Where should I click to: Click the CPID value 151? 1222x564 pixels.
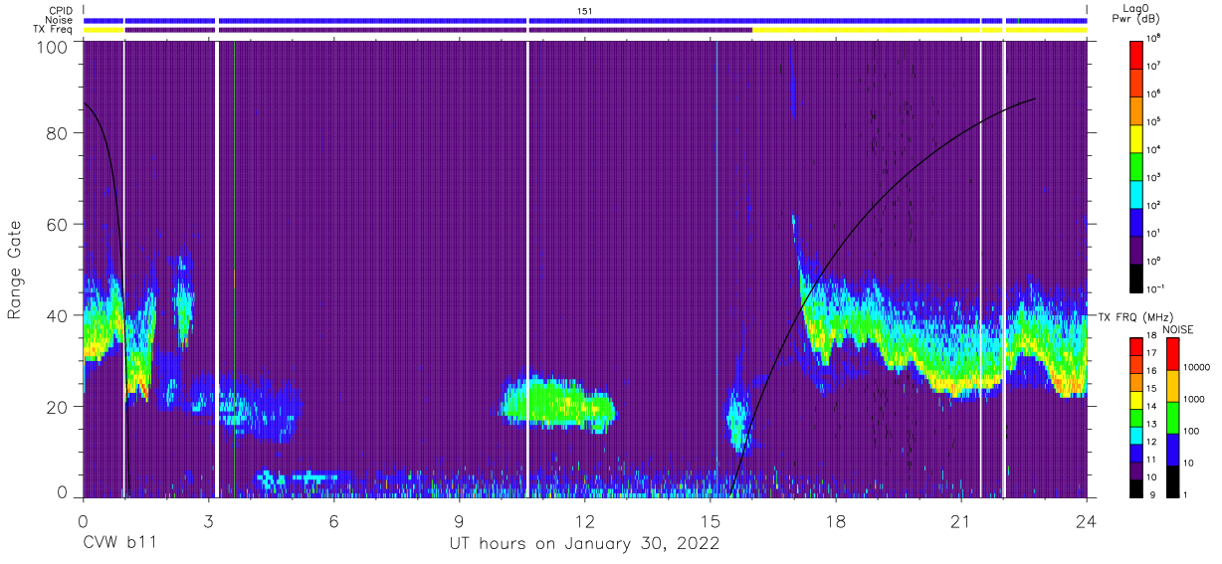click(585, 10)
